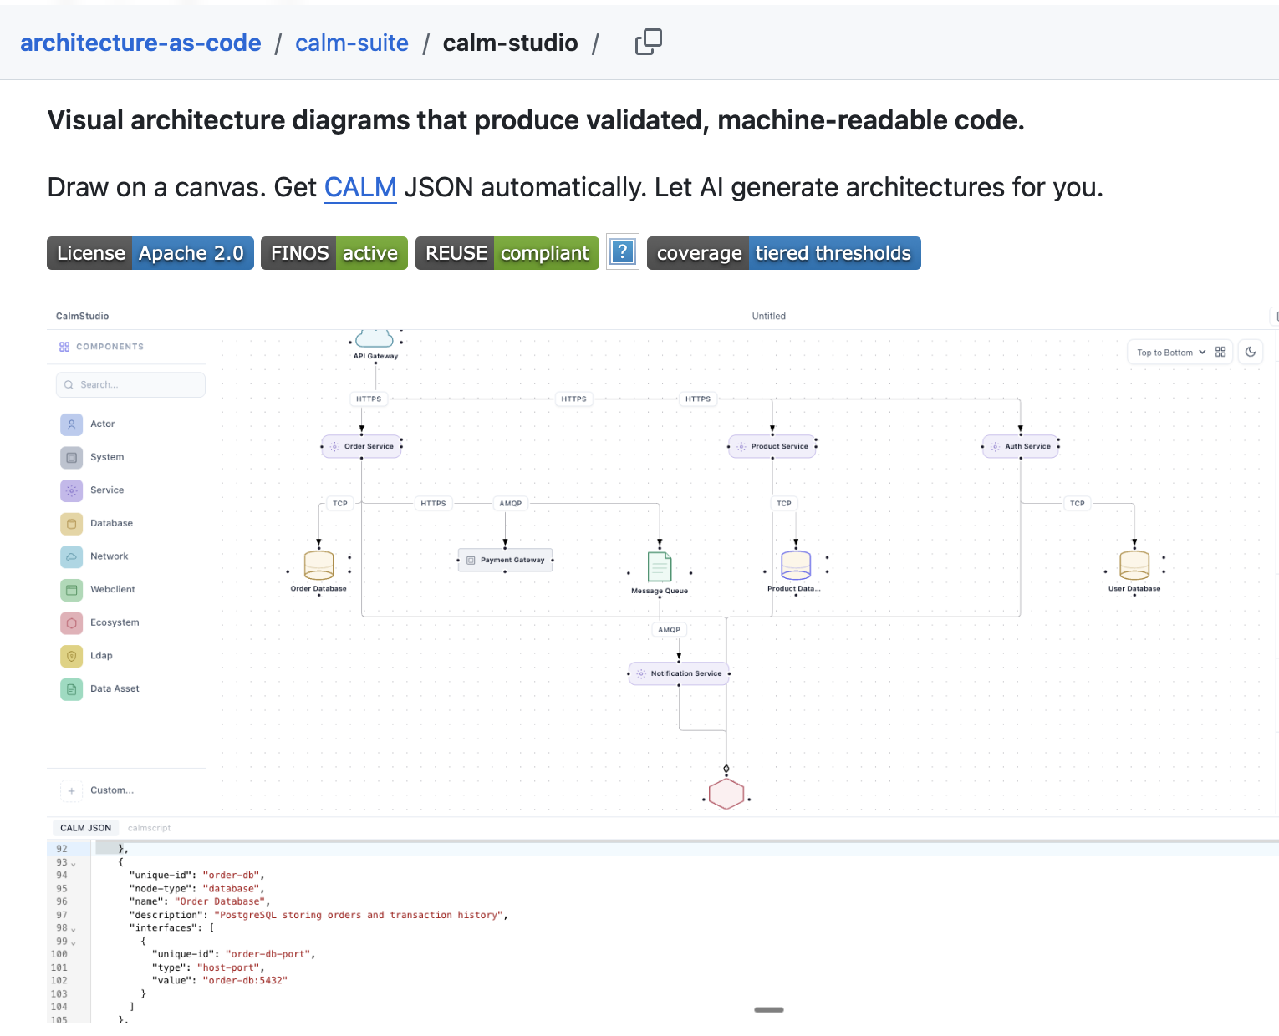The image size is (1279, 1036).
Task: Select the User Database cylinder icon
Action: pos(1134,566)
